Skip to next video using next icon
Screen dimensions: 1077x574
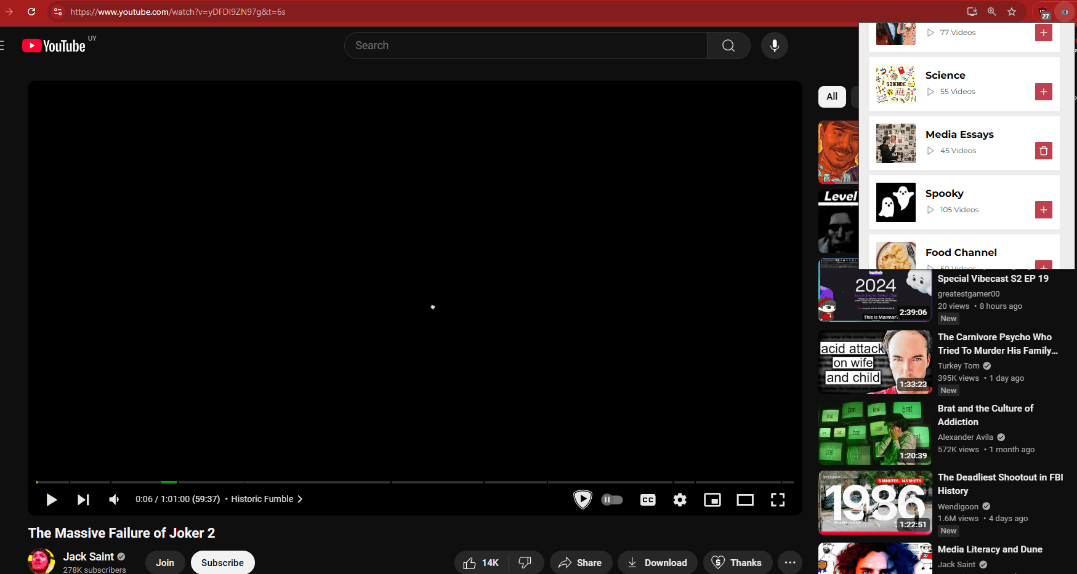[x=83, y=500]
